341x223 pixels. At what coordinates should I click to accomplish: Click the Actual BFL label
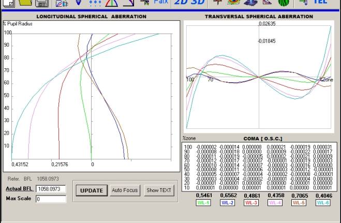coord(19,189)
